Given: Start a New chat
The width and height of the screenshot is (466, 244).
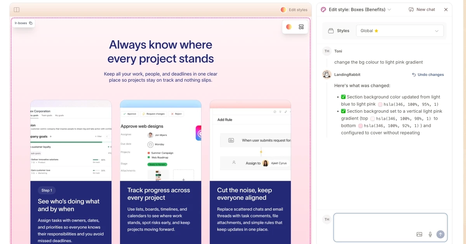Looking at the screenshot, I should point(422,10).
